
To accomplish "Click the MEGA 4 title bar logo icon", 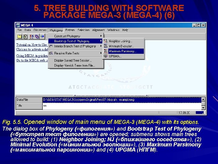I will pos(18,25).
